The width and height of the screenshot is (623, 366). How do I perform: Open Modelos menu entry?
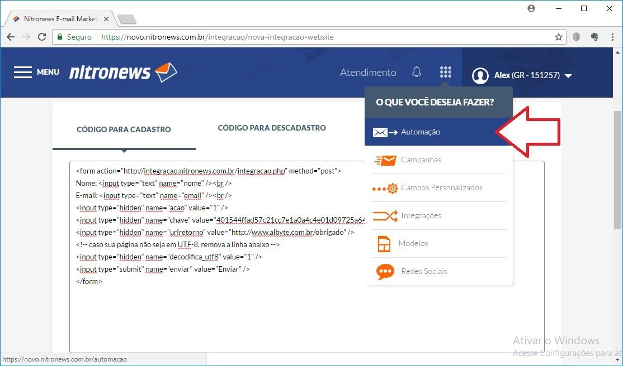point(438,243)
